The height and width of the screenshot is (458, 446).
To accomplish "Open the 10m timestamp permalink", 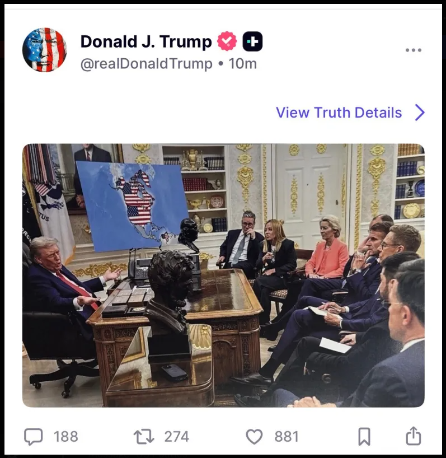I will coord(242,64).
